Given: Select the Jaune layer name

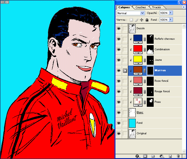Looking at the screenshot, I should click(x=158, y=60).
